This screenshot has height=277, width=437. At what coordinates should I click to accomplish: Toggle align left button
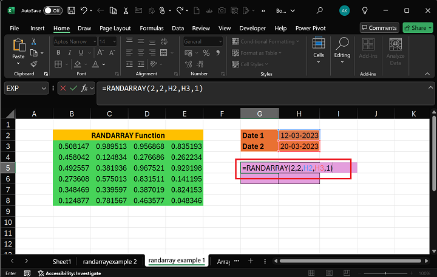point(129,52)
